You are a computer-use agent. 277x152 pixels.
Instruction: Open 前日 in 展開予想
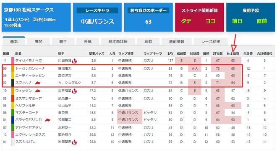click(237, 21)
